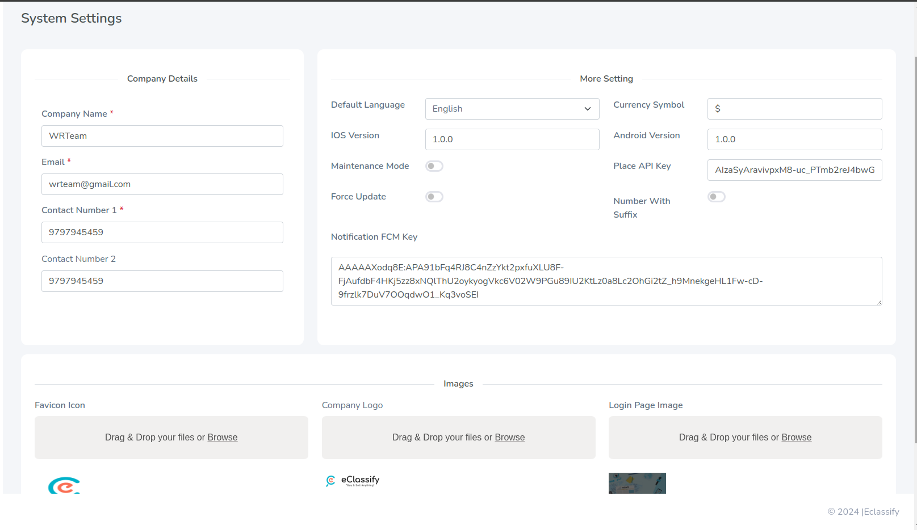Click the Company Name input field
The image size is (917, 530).
click(x=162, y=136)
